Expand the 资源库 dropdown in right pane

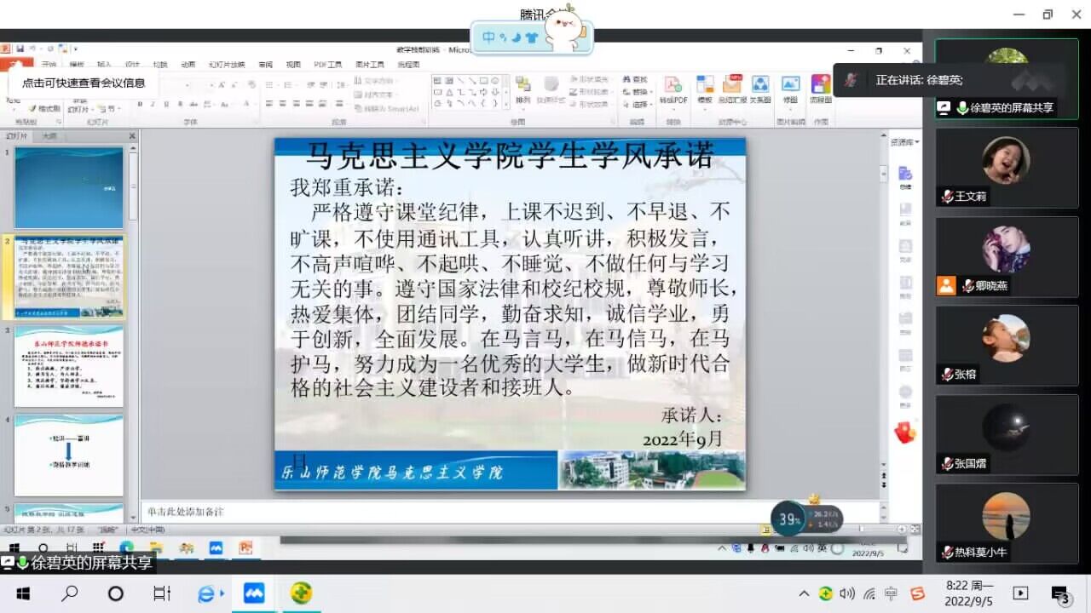pyautogui.click(x=905, y=142)
